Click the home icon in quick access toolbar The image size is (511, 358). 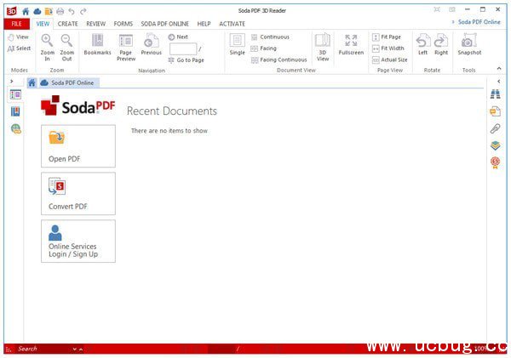(26, 11)
